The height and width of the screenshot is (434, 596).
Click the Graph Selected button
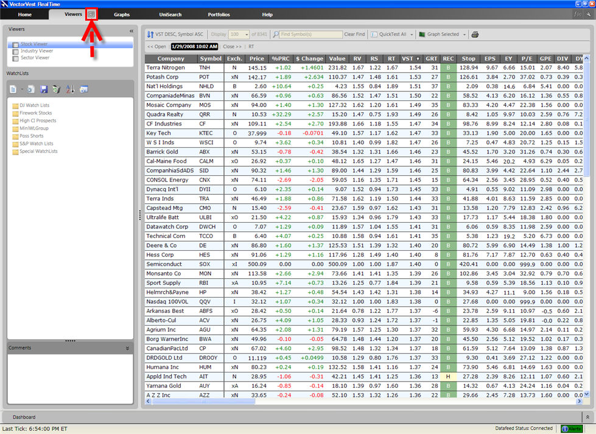tap(443, 35)
